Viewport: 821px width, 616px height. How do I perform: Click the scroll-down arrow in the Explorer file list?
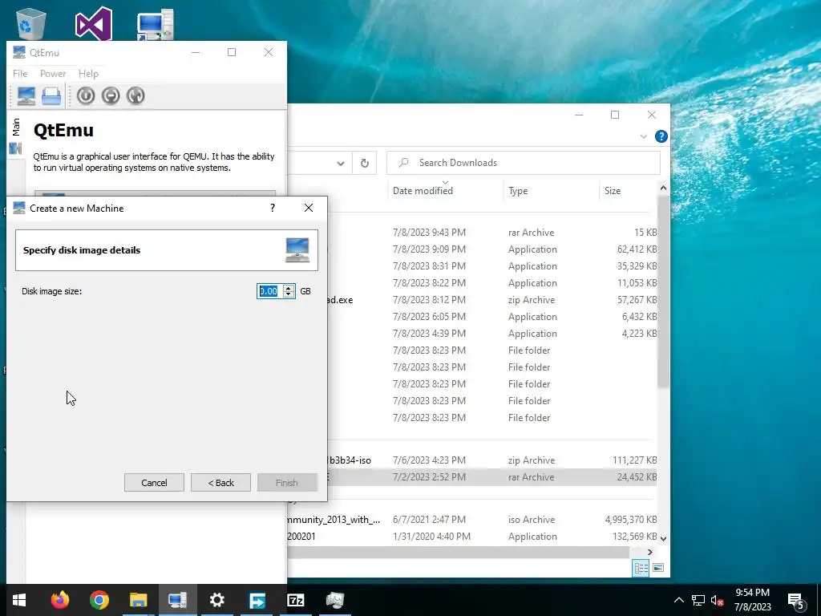[x=663, y=538]
